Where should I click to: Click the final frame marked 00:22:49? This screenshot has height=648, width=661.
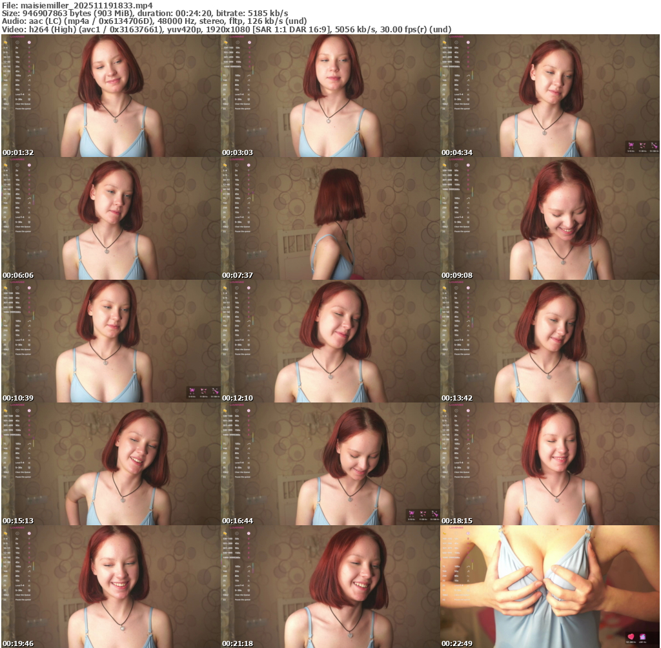[x=550, y=587]
